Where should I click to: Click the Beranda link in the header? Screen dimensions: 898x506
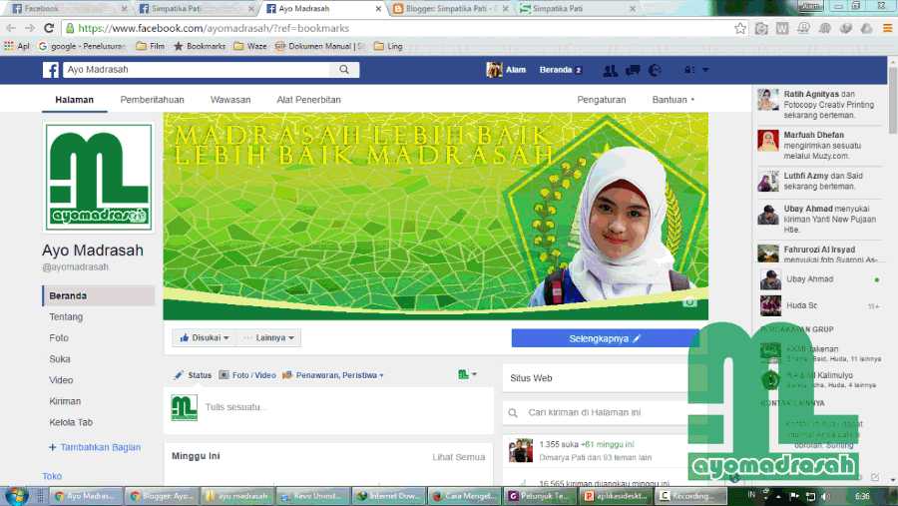[556, 70]
